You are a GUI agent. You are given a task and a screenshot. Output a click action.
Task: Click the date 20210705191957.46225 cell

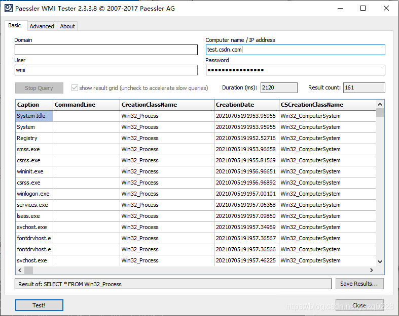pyautogui.click(x=246, y=261)
